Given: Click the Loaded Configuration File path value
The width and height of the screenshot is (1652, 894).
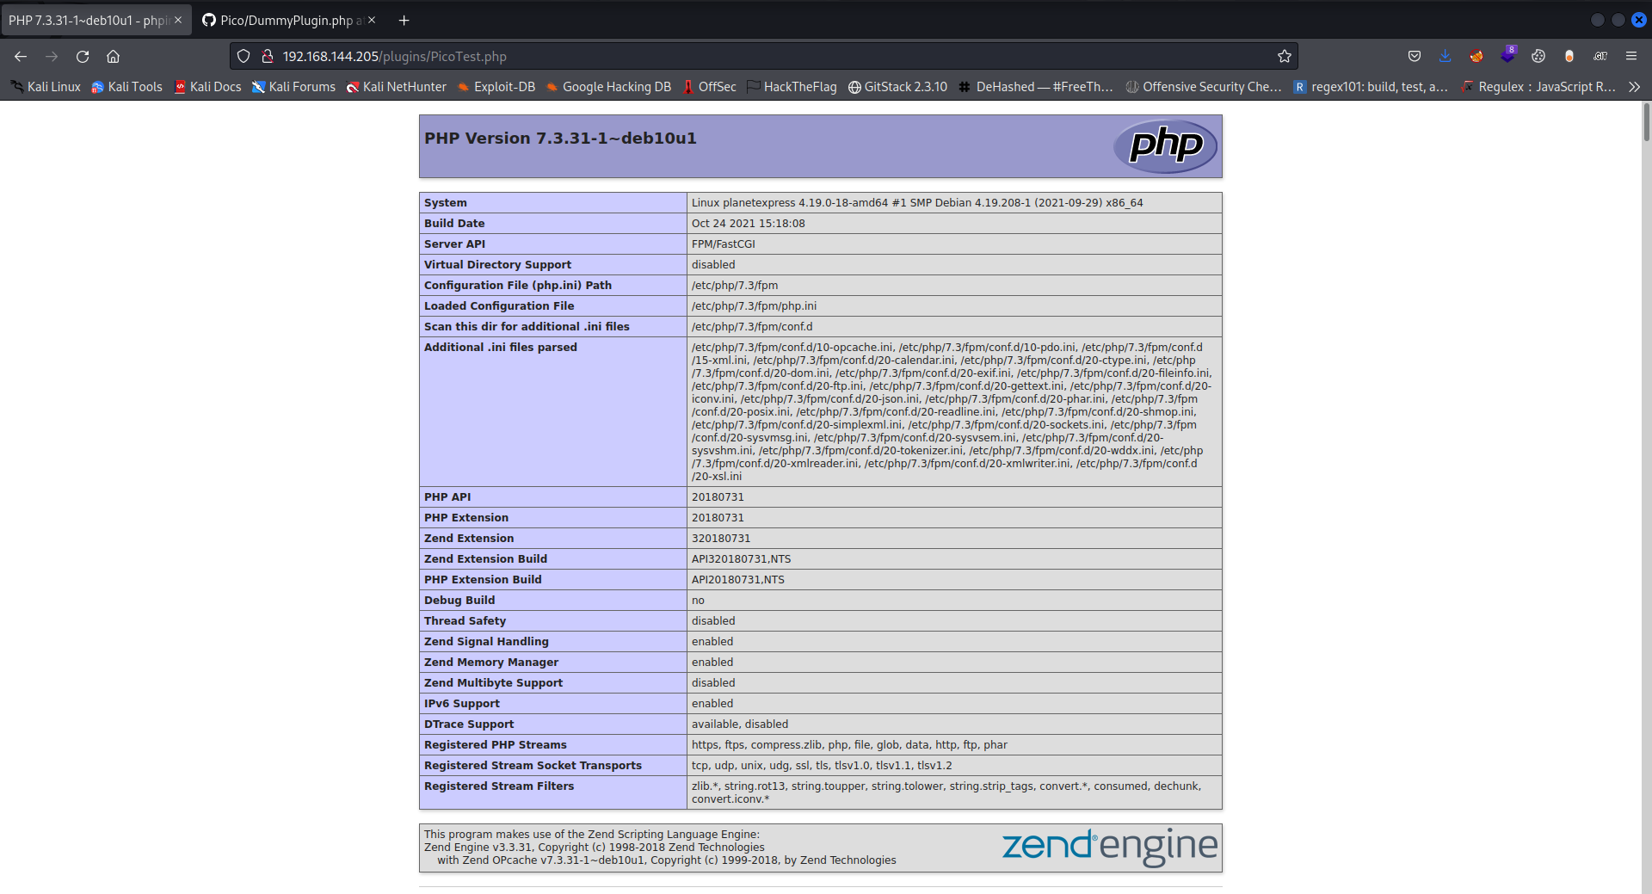Looking at the screenshot, I should [x=755, y=306].
